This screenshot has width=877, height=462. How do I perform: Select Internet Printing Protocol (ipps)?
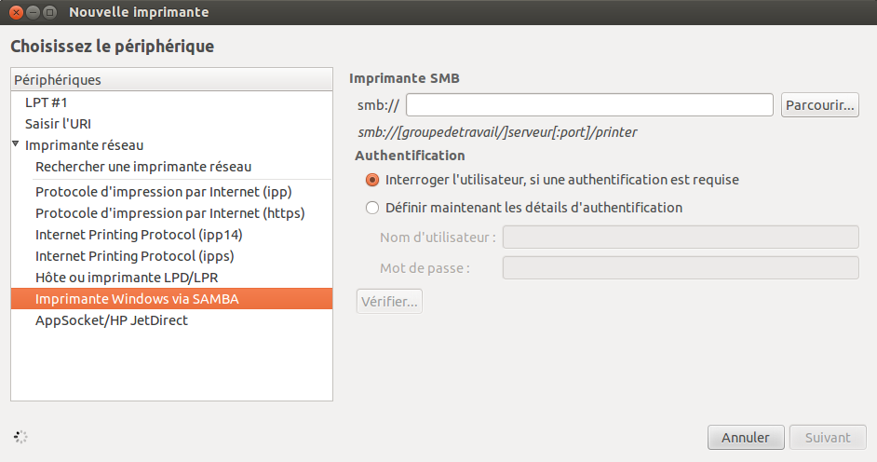click(x=171, y=255)
